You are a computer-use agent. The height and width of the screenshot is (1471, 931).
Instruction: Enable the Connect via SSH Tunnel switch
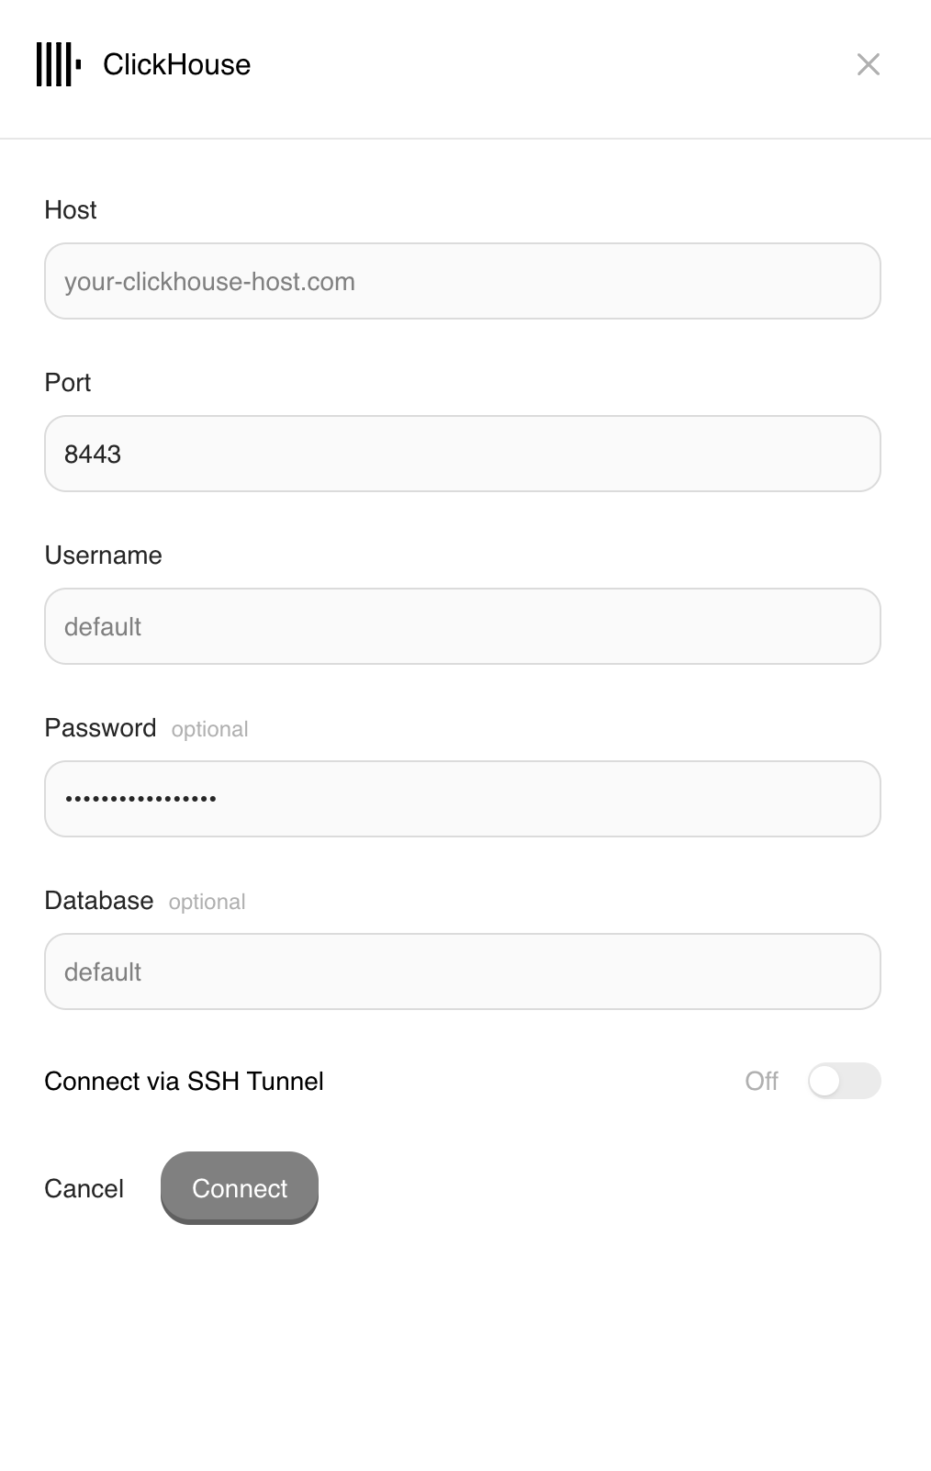pos(844,1081)
